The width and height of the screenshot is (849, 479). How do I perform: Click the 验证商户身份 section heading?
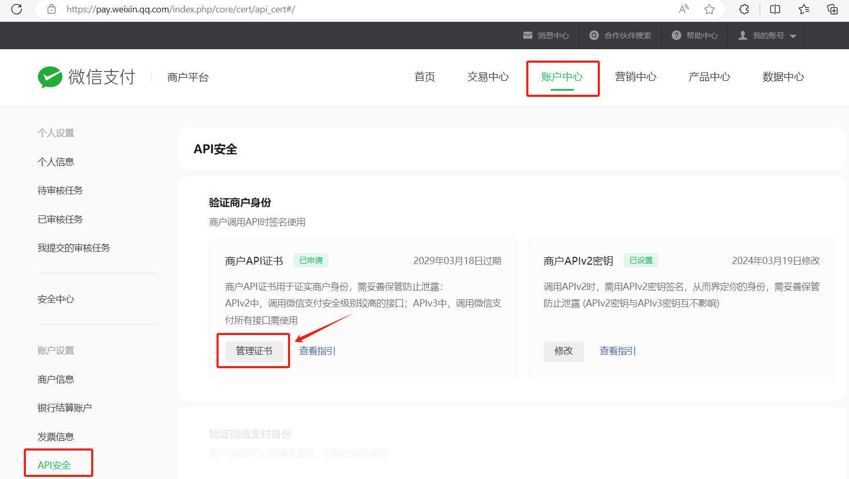click(x=240, y=202)
